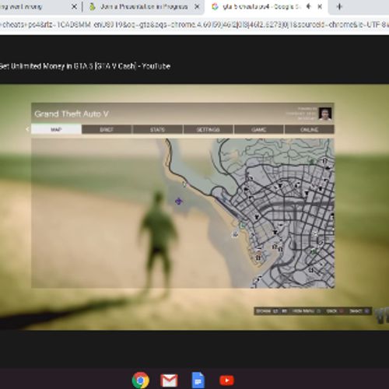Close the gta 5 cheats Google Search tab

[320, 6]
